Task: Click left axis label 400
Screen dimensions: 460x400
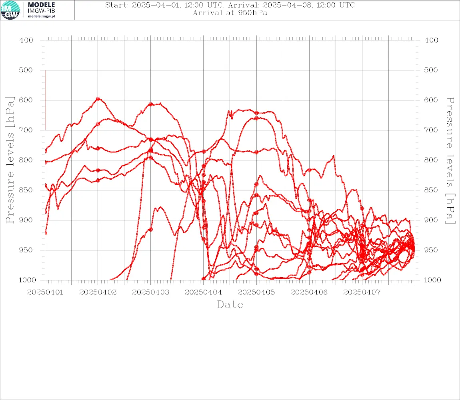Action: click(x=26, y=40)
